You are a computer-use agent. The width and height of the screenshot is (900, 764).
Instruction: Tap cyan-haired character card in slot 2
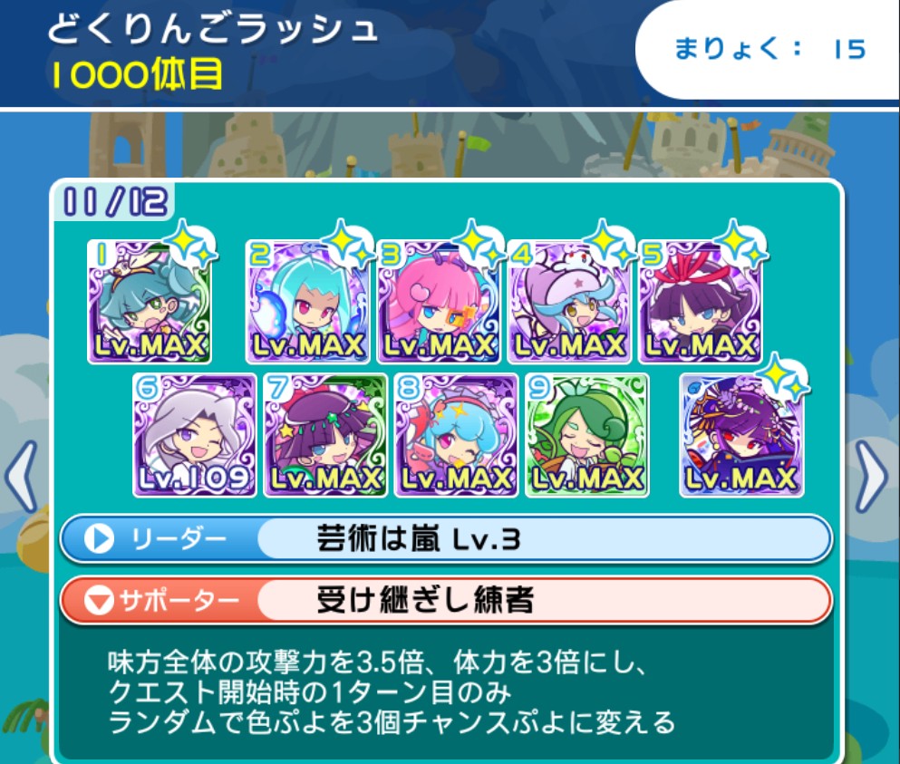tap(307, 302)
